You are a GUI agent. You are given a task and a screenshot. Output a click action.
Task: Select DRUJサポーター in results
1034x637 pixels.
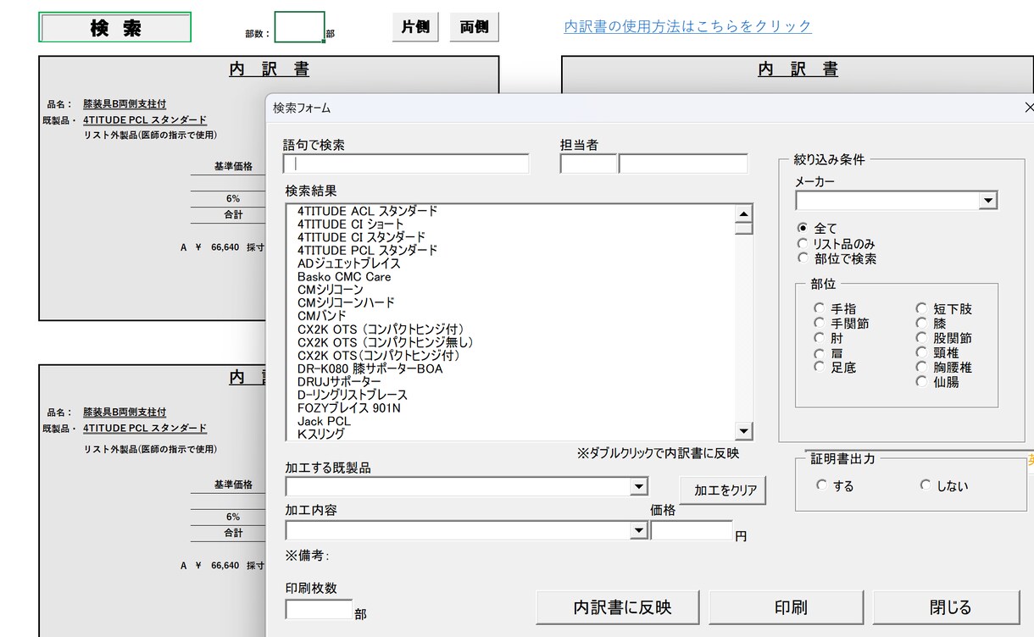point(339,382)
